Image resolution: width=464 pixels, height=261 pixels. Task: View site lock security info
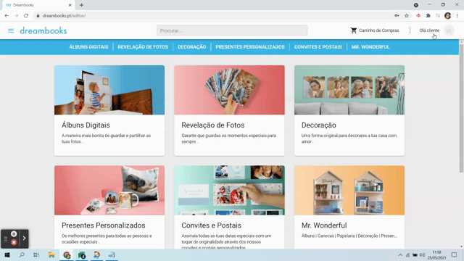38,16
